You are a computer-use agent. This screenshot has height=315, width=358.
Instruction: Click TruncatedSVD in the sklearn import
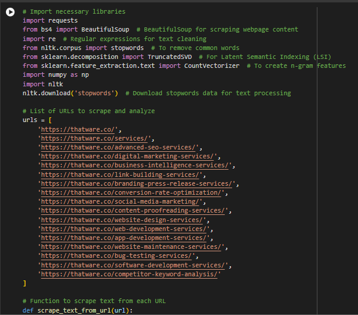169,57
